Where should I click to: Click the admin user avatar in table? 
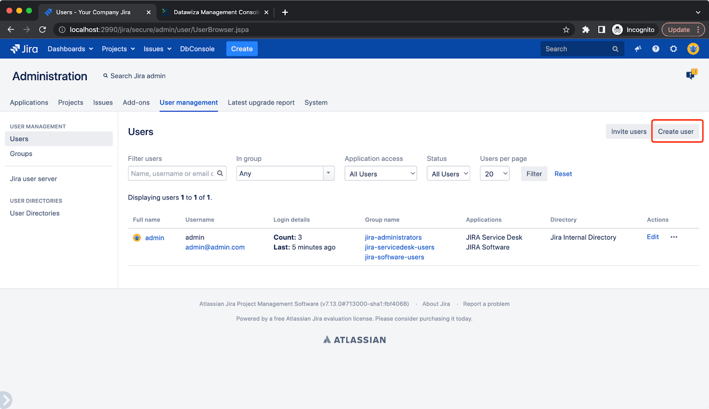pyautogui.click(x=137, y=238)
